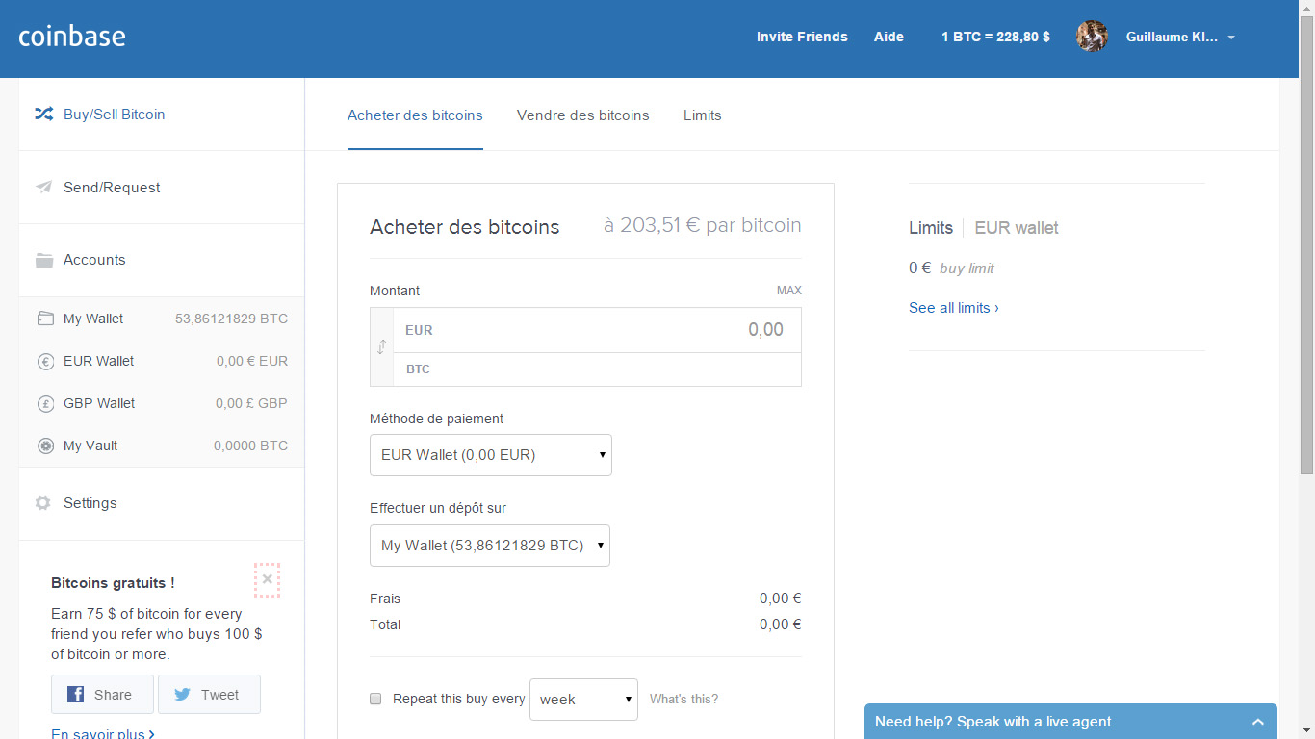Screen dimensions: 1315x739
Task: Open the repeat frequency week dropdown
Action: (583, 700)
